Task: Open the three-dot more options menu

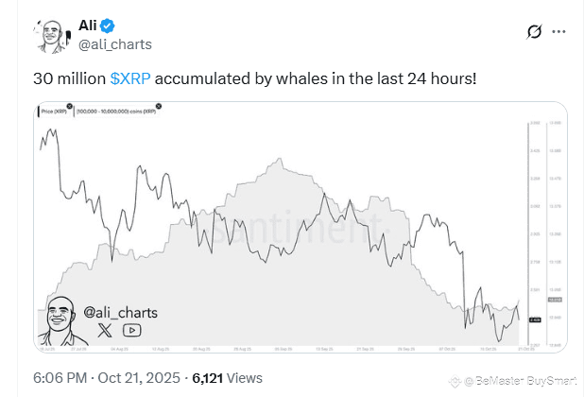Action: (558, 31)
